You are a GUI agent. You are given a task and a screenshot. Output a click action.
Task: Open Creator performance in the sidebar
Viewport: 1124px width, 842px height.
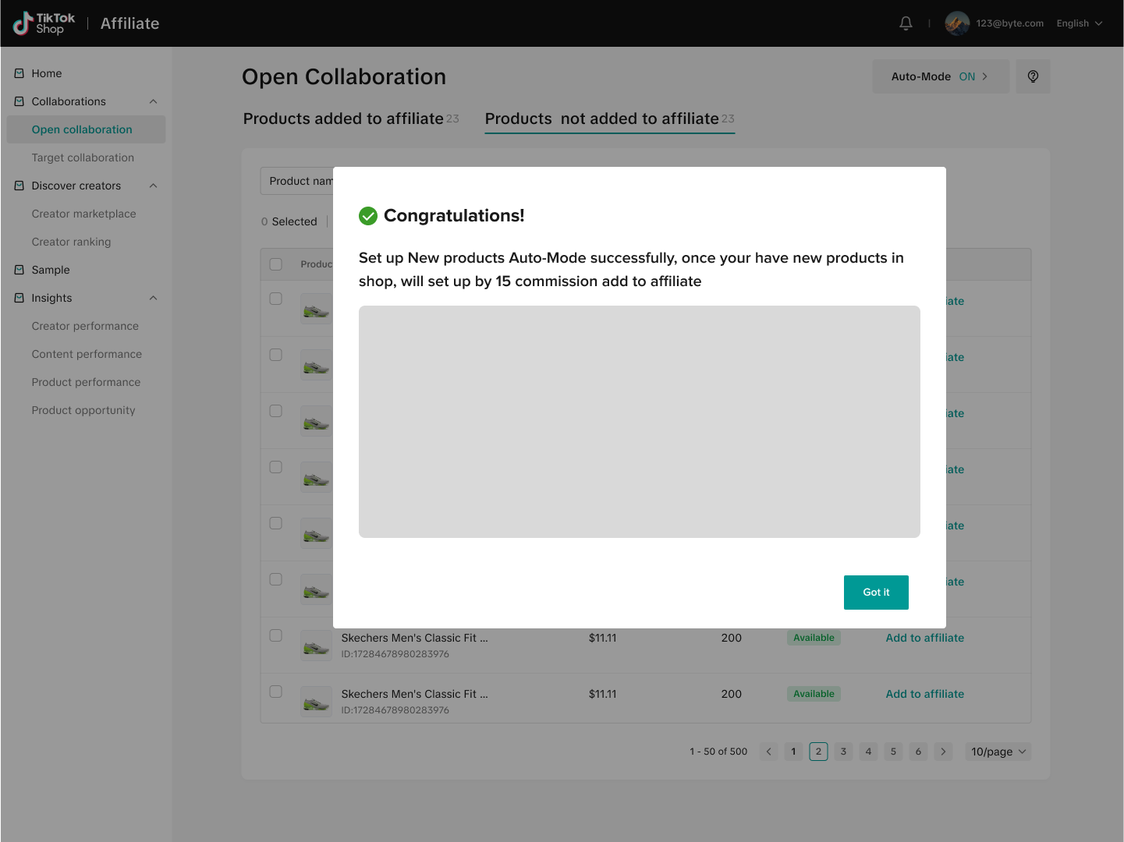(86, 326)
